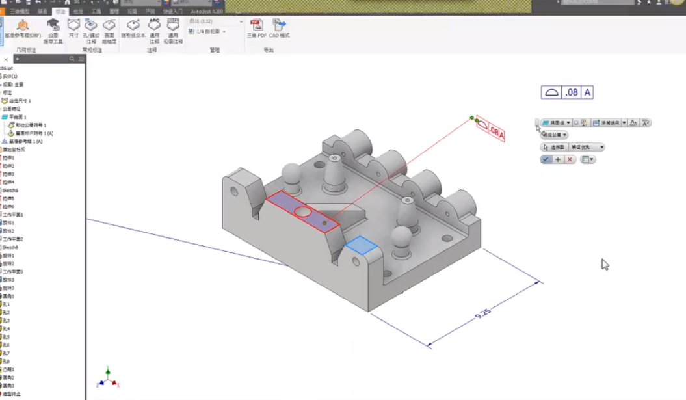
Task: Open the 工具 ribbon tab
Action: click(x=96, y=11)
